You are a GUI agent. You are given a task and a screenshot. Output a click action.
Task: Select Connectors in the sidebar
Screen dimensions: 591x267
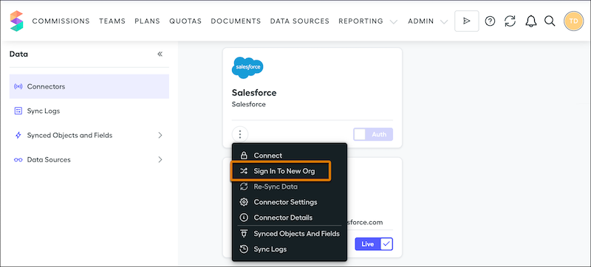coord(89,86)
